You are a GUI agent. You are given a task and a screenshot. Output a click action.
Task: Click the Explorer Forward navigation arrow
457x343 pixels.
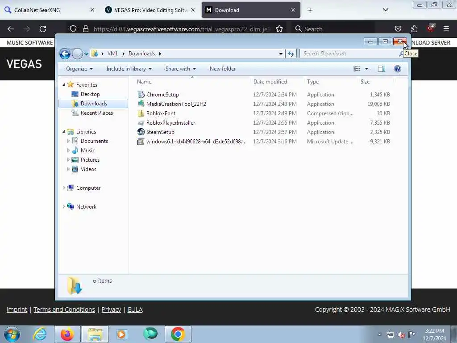click(x=77, y=54)
